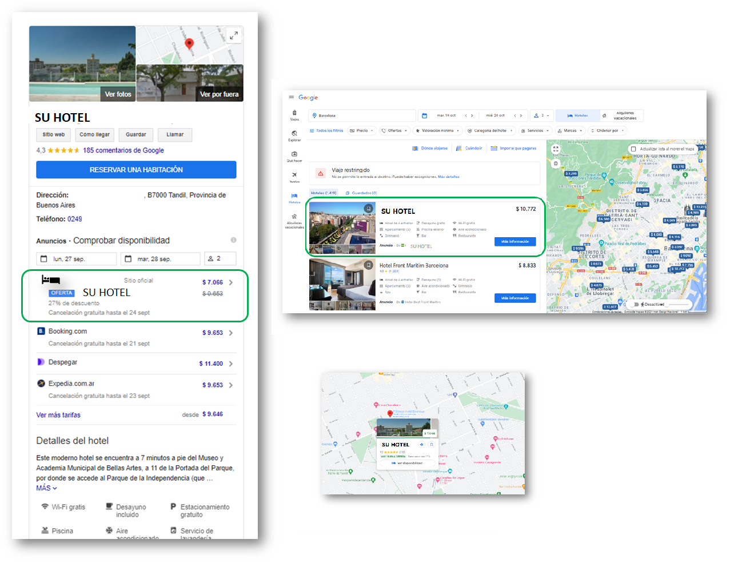
Task: Open 'Vuelos' in the travel sidebar
Action: click(294, 177)
